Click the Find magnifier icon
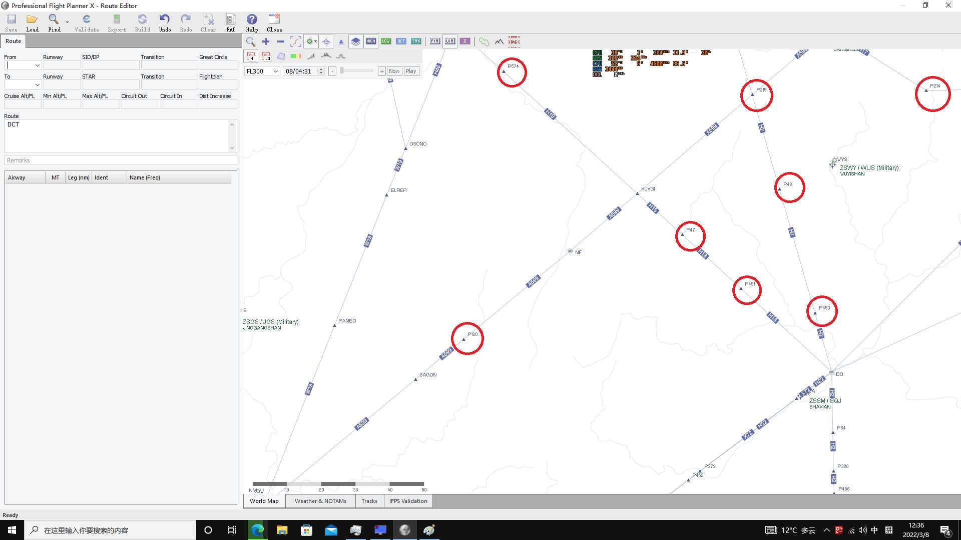The image size is (961, 540). point(54,22)
